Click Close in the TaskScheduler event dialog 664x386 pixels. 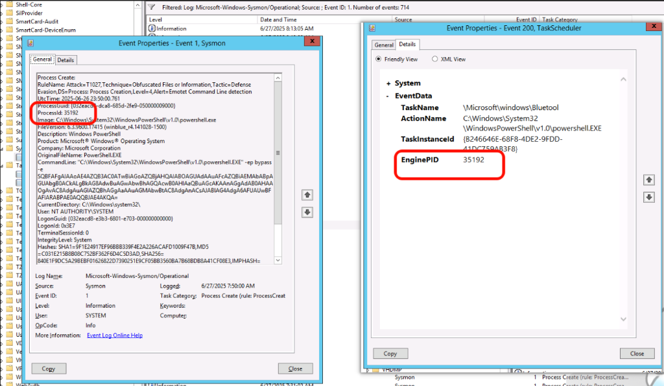click(x=637, y=354)
